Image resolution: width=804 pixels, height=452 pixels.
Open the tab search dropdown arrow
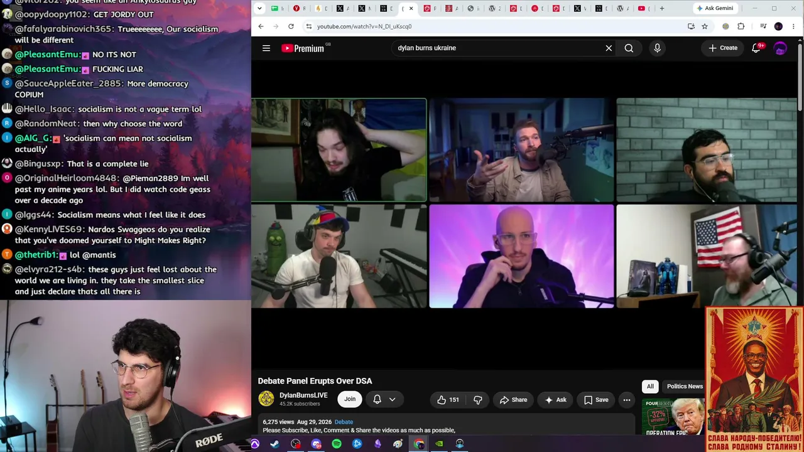(x=259, y=8)
